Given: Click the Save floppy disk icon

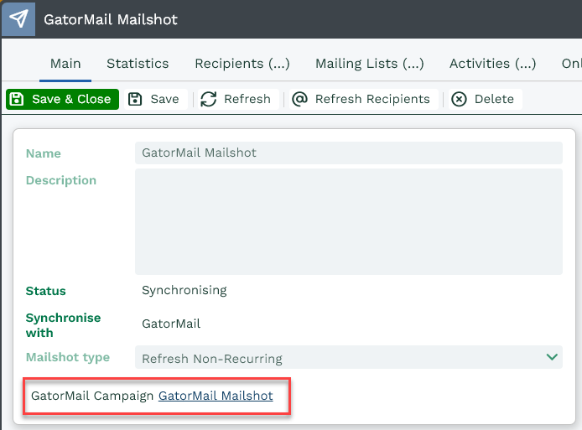Looking at the screenshot, I should (x=136, y=99).
